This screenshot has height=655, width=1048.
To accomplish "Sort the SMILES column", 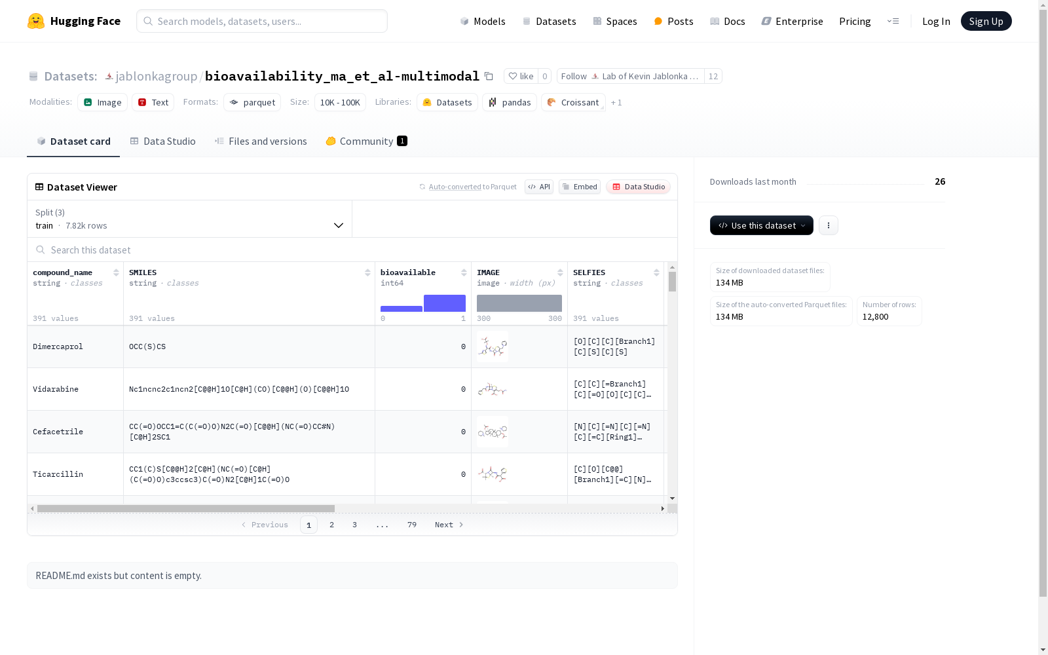I will point(367,272).
